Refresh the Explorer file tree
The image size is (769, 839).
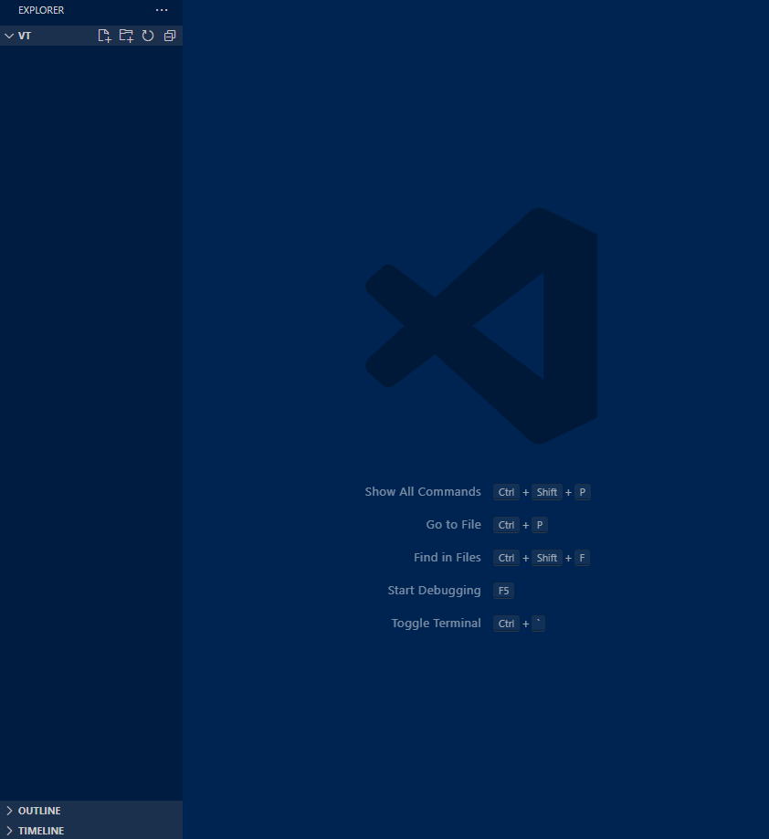coord(148,36)
